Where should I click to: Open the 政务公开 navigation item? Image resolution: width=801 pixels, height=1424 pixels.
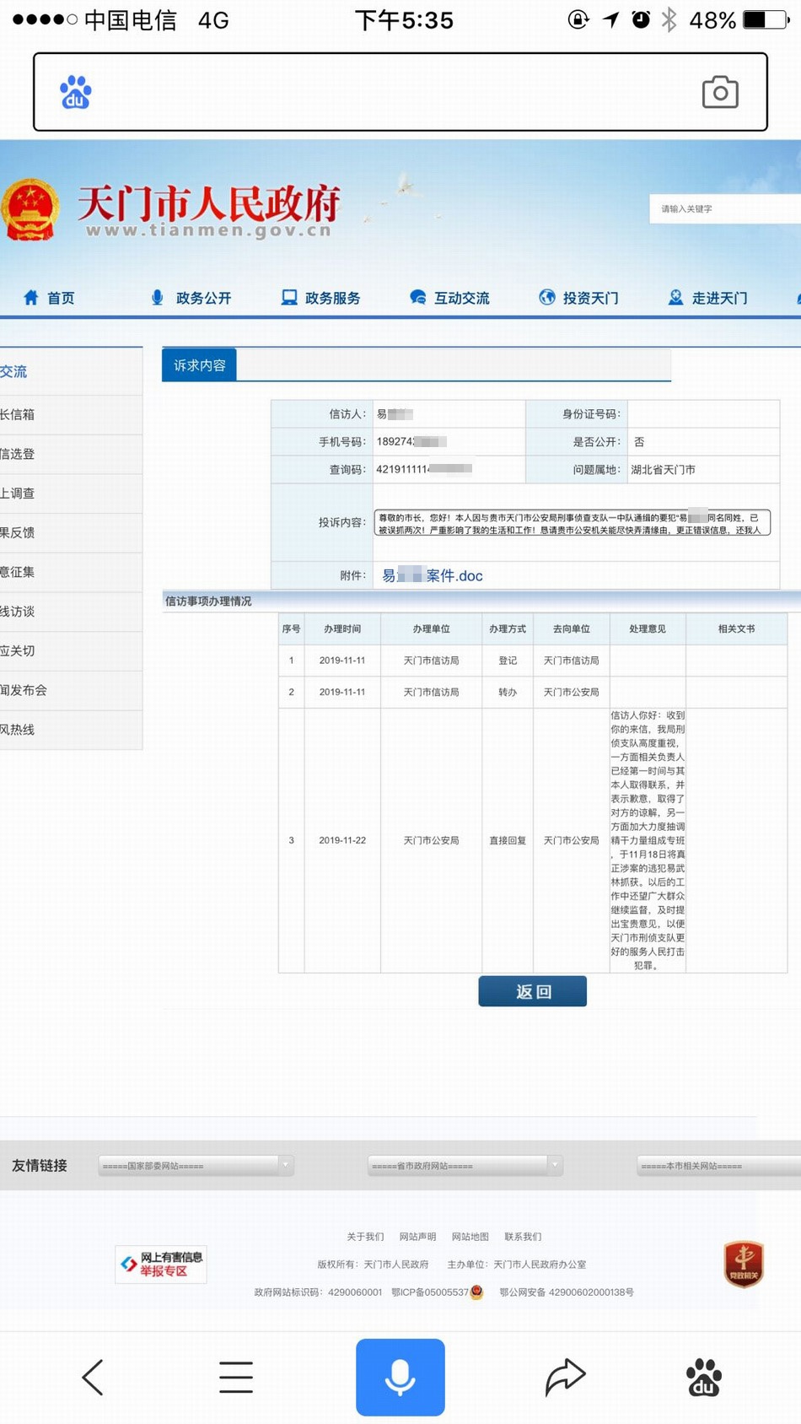[203, 298]
